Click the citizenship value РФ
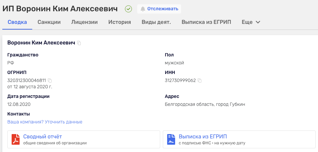Viewport: 318px width, 152px height. pos(11,63)
